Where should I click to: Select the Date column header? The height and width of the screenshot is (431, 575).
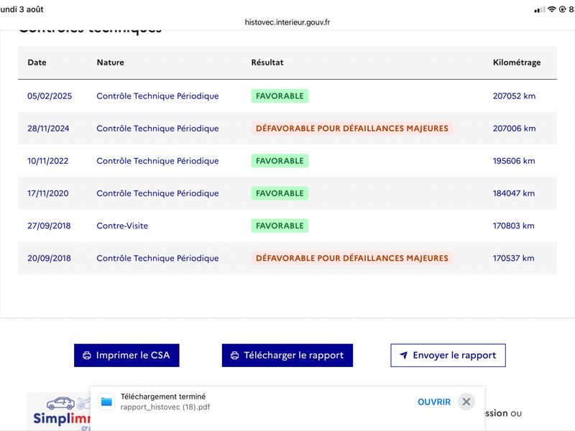(x=37, y=62)
